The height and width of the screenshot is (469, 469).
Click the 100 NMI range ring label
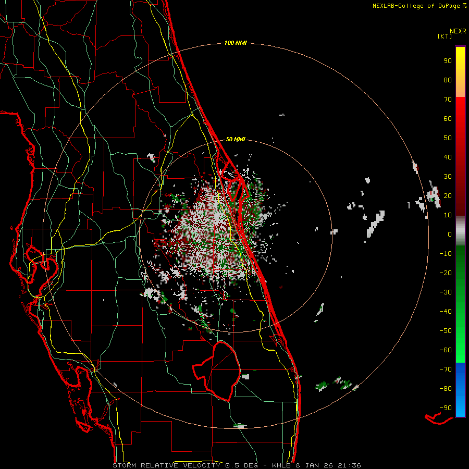click(x=236, y=43)
